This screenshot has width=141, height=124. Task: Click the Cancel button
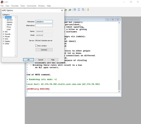[41, 60]
